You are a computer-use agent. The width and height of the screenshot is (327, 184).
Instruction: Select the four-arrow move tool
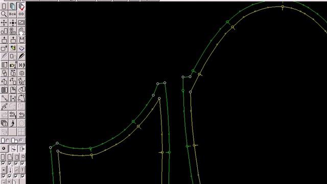(4, 22)
